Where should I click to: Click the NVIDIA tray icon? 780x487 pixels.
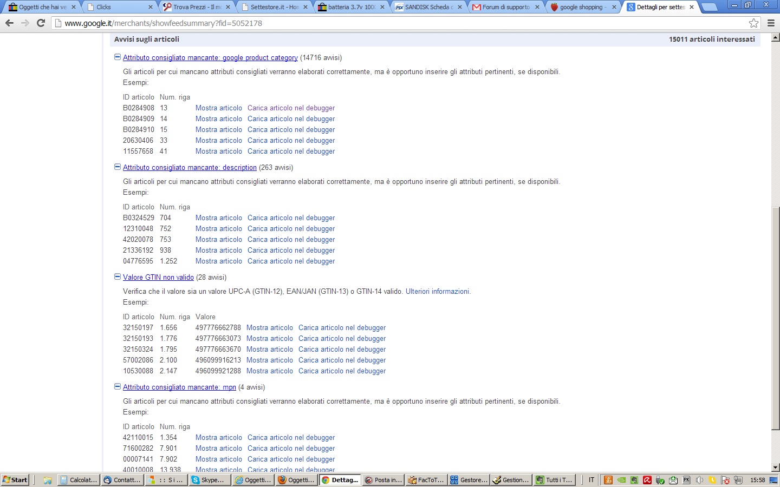tap(621, 480)
